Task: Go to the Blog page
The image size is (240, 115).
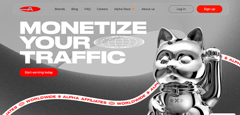Action: 75,9
